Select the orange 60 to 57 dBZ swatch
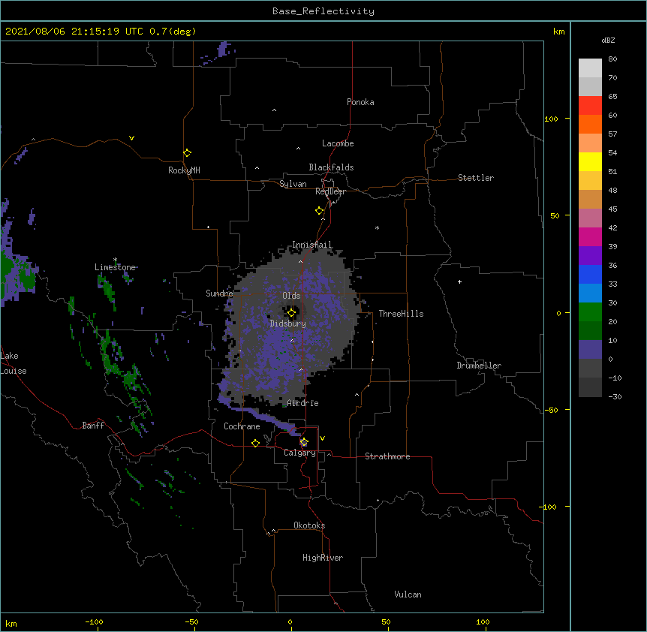 click(590, 124)
